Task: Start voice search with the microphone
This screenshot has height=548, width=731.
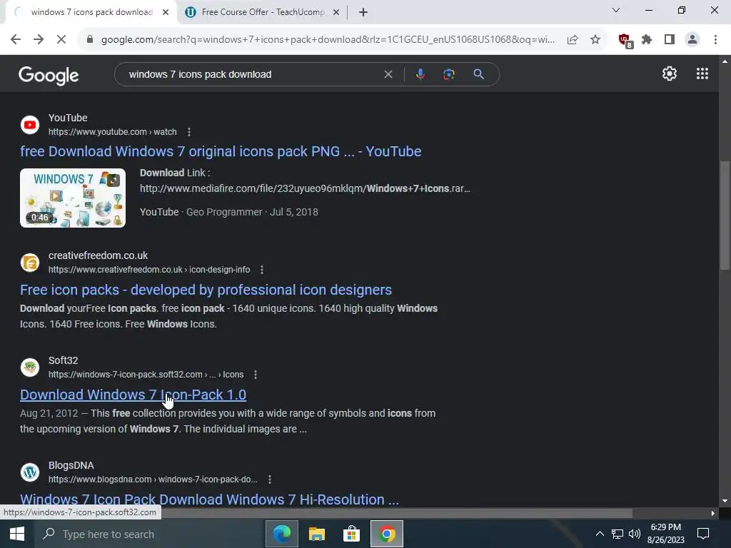Action: point(420,74)
